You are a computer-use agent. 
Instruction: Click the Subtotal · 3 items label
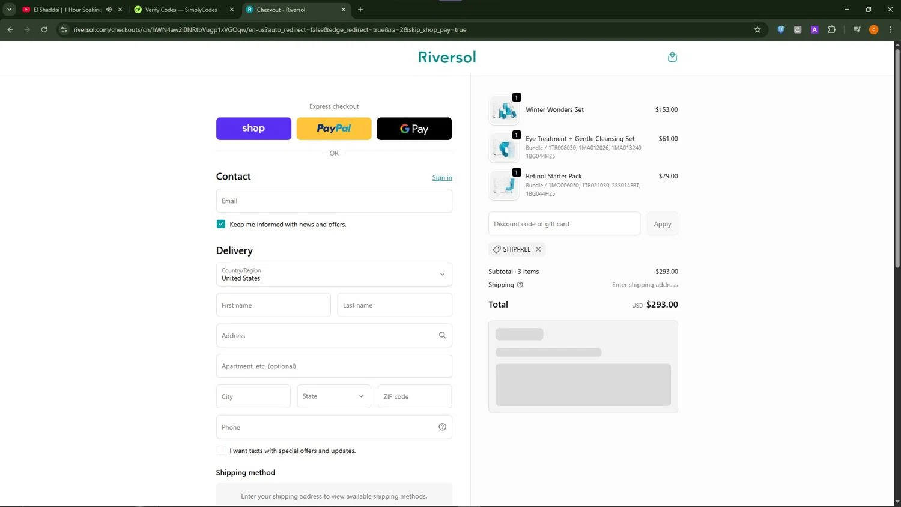pos(514,272)
